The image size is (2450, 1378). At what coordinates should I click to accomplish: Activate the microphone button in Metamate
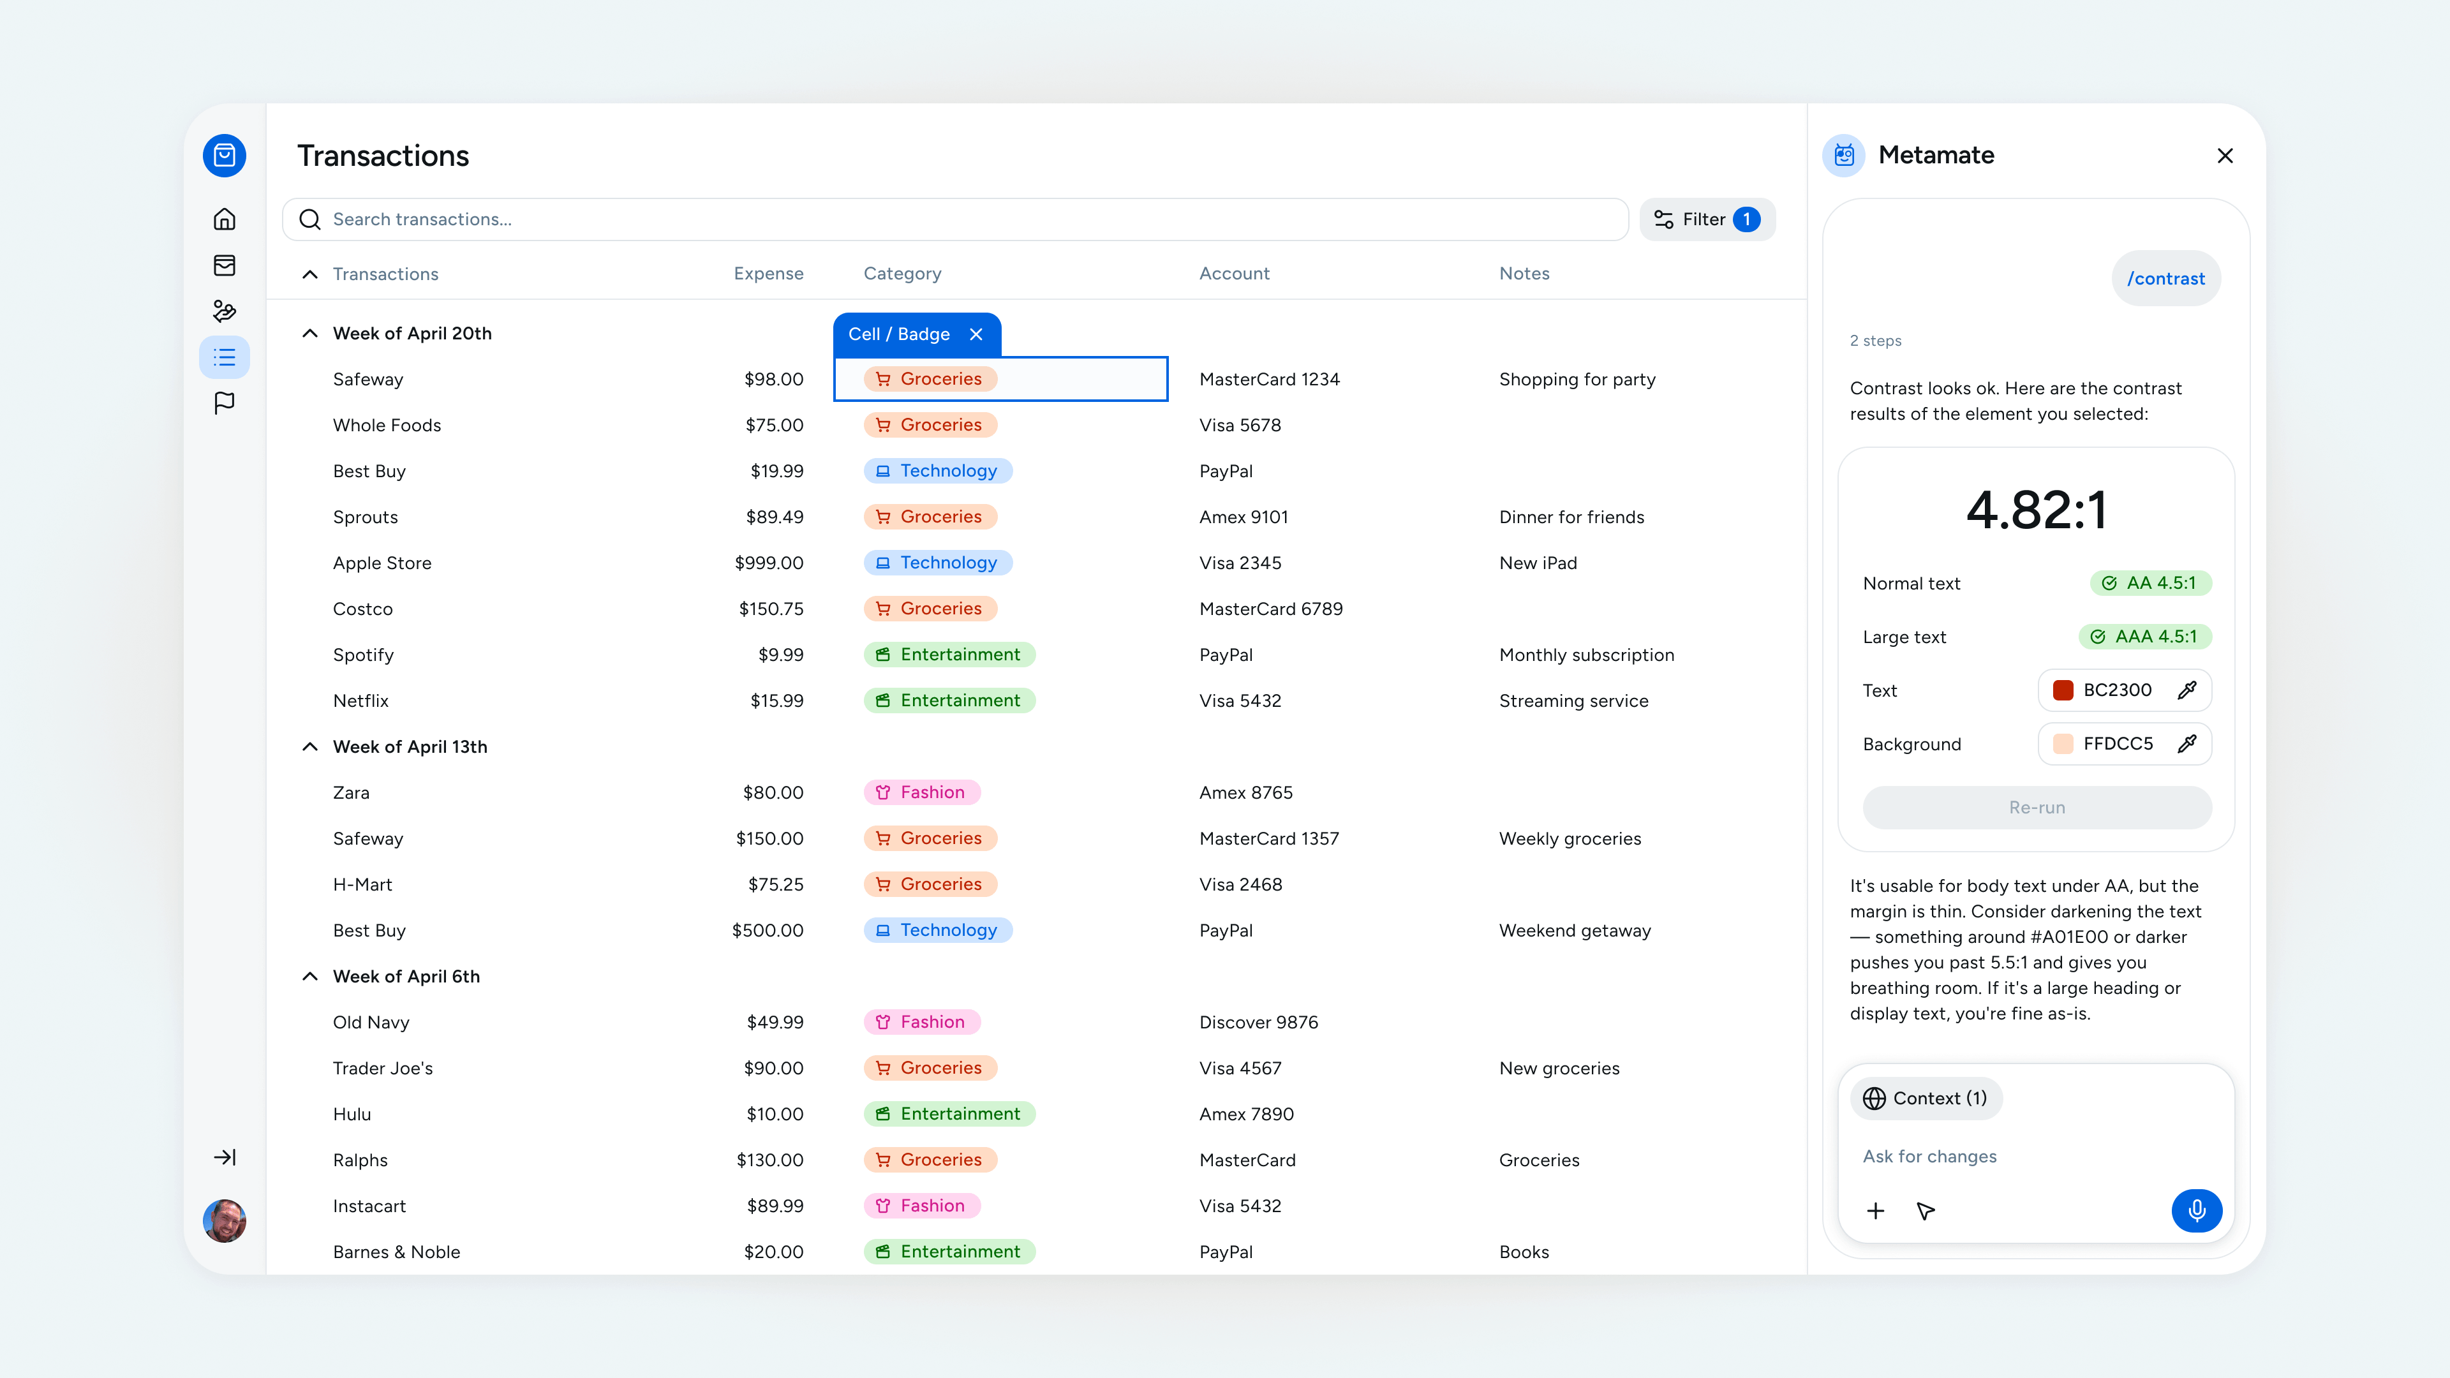(2196, 1211)
